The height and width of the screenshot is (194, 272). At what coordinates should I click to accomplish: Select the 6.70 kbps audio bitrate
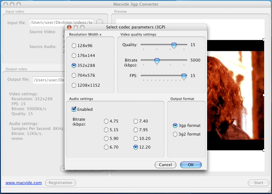click(x=107, y=147)
